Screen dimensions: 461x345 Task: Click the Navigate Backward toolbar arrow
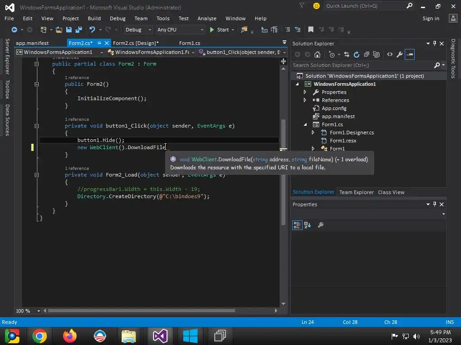(14, 30)
